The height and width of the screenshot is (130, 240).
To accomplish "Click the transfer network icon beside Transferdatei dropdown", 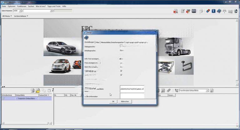I will [177, 91].
